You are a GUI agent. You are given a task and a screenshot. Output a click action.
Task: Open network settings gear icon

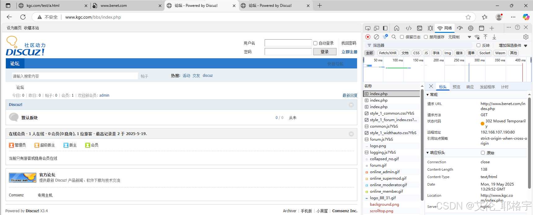tap(526, 37)
